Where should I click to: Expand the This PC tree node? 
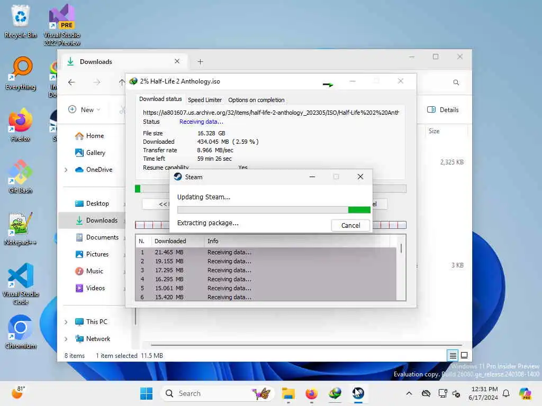[66, 322]
